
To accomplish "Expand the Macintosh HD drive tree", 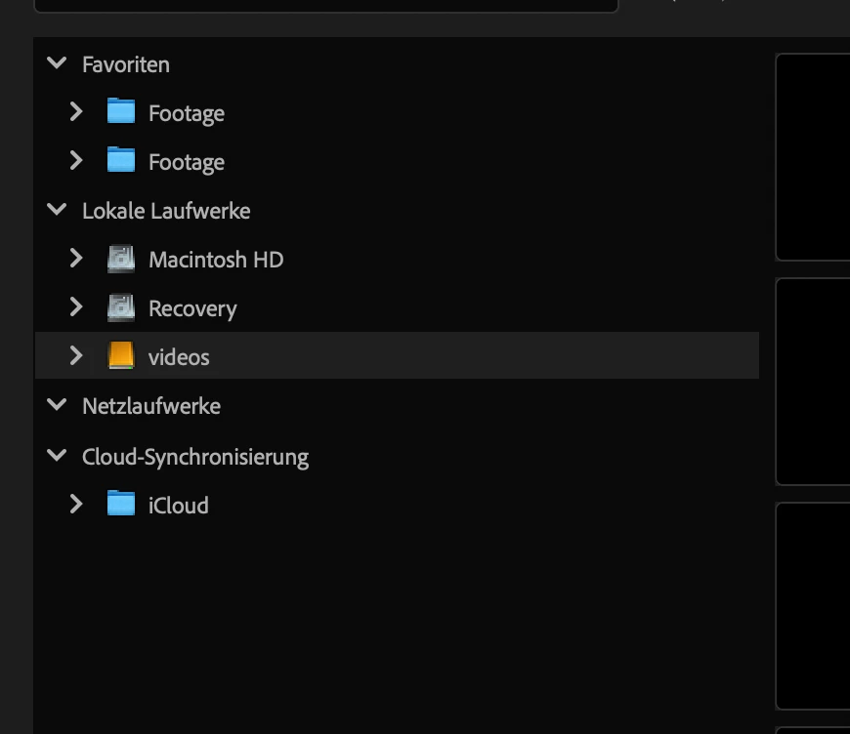I will (x=76, y=259).
